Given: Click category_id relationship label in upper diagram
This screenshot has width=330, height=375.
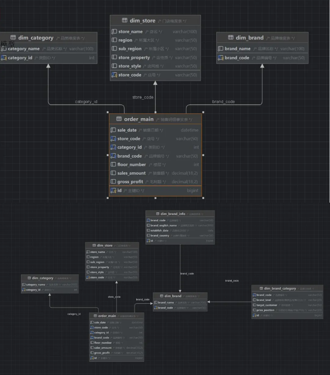Looking at the screenshot, I should click(86, 102).
